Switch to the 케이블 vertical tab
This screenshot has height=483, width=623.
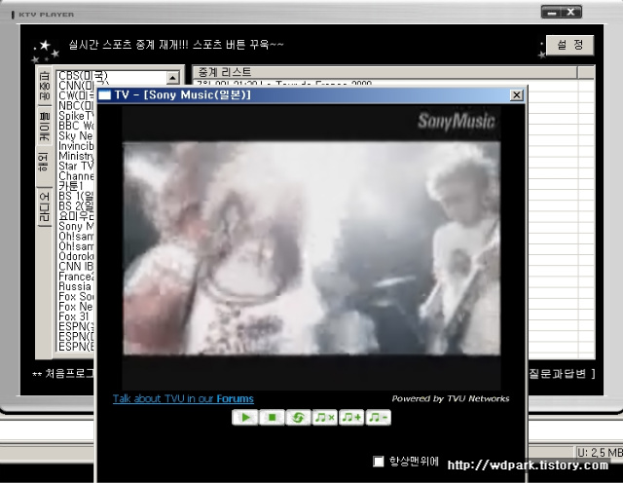click(45, 127)
